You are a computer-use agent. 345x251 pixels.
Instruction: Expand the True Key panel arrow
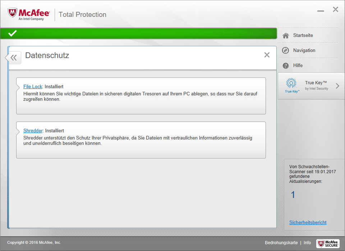click(x=337, y=86)
